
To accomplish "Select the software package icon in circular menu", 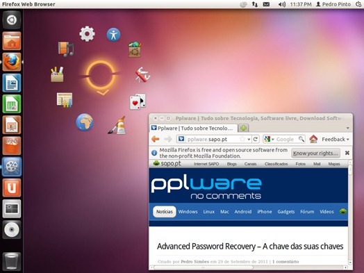I will [135, 49].
